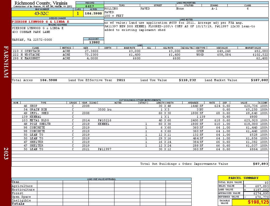The height and width of the screenshot is (206, 270).
Task: Click value $25,920 for METAL BLDG
Action: pos(251,120)
